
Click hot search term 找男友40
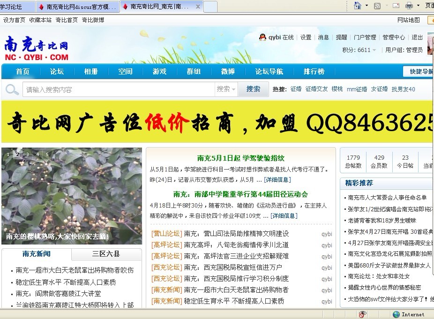coord(403,89)
